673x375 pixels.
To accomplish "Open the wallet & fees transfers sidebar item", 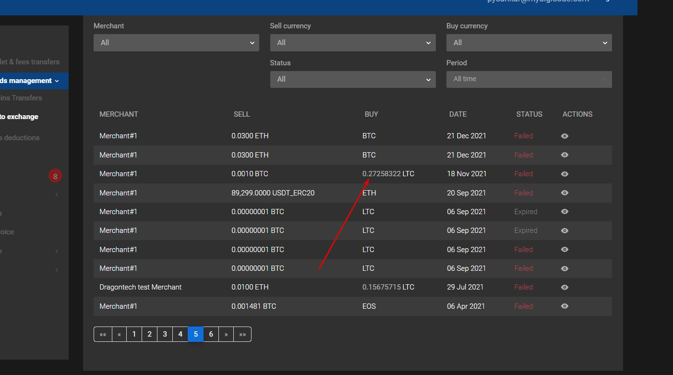I will pyautogui.click(x=30, y=62).
